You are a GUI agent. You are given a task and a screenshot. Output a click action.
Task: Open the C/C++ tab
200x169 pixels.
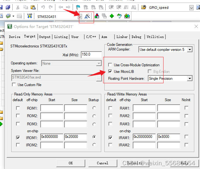pyautogui.click(x=91, y=37)
